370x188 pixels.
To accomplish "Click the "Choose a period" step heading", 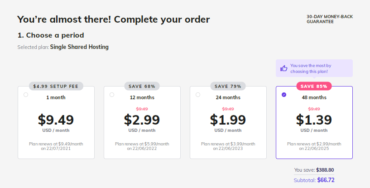I will (51, 35).
